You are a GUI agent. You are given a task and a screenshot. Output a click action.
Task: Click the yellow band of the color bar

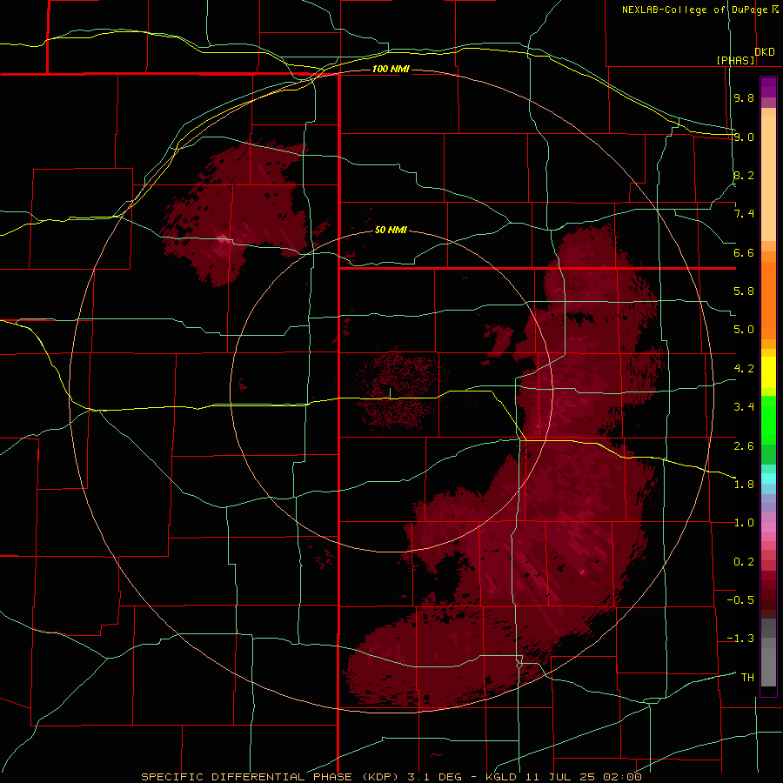click(x=768, y=372)
